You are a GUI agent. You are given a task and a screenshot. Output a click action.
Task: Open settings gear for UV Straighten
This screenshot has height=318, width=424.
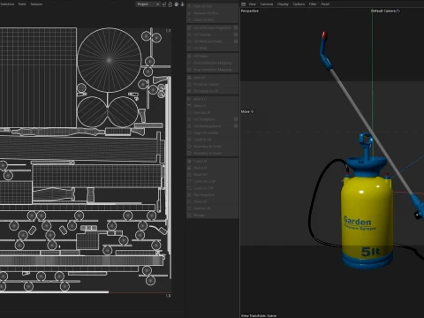coord(236,119)
